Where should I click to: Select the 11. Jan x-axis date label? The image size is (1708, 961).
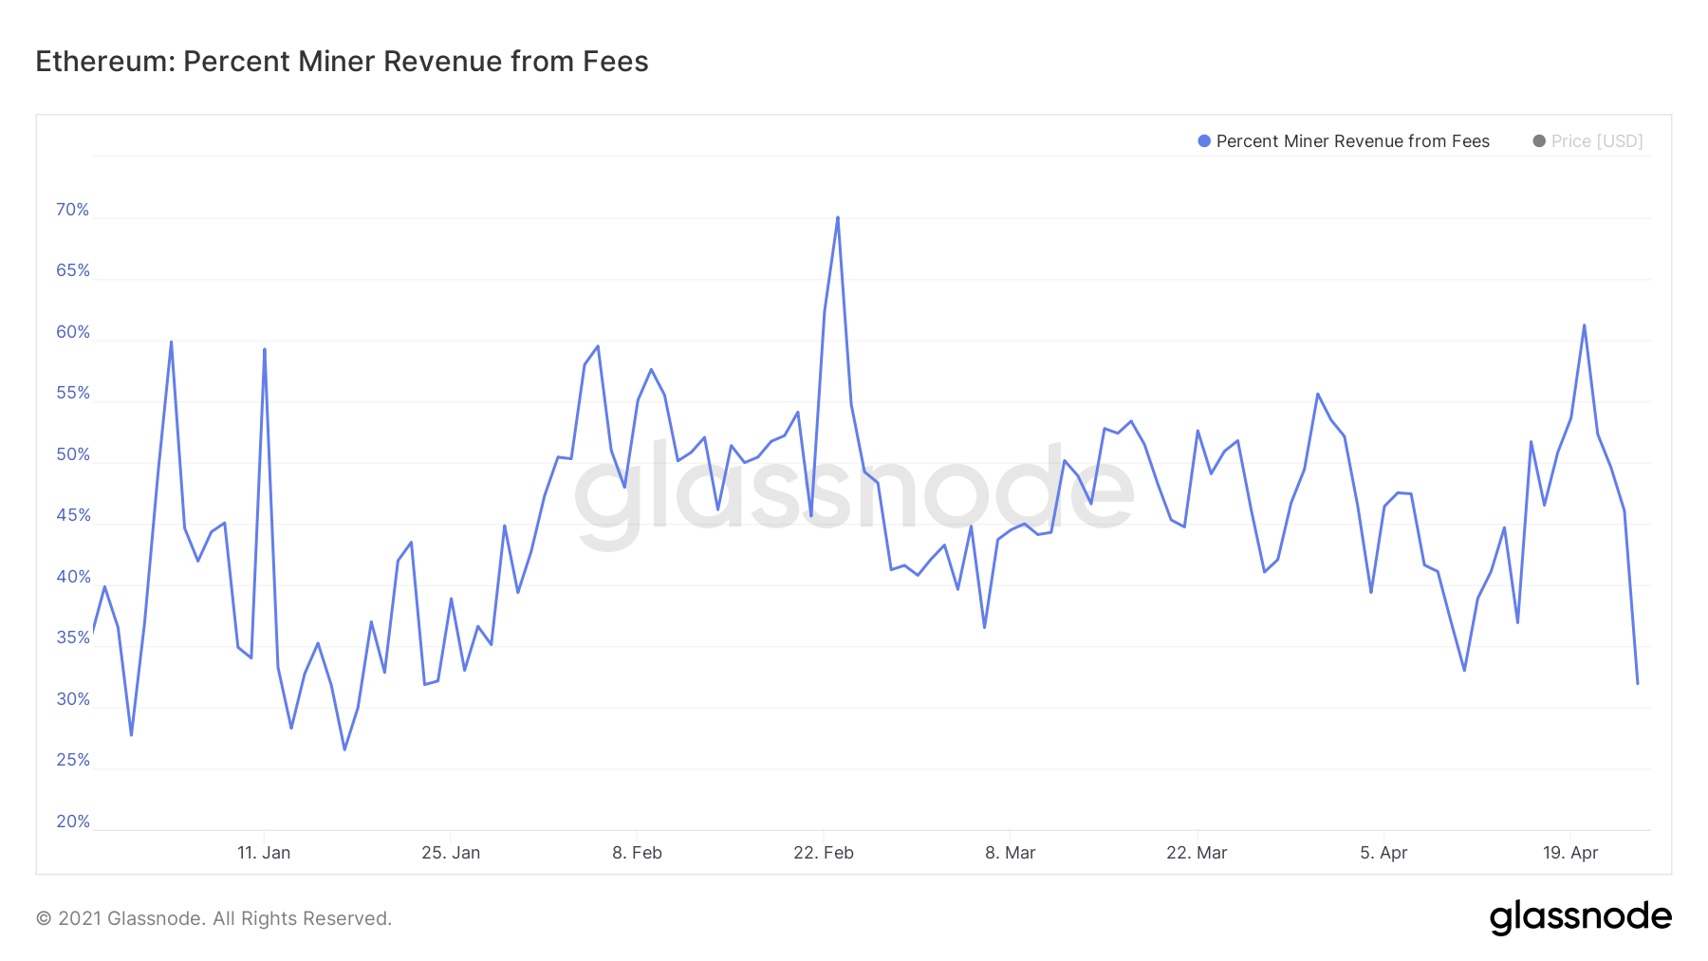264,853
